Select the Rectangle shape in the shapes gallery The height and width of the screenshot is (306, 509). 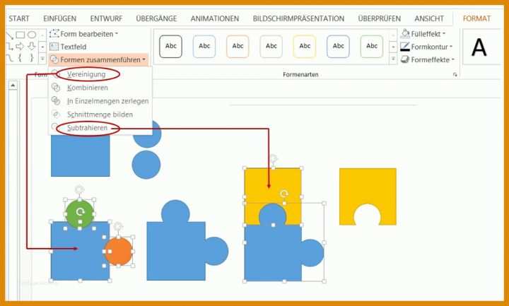coord(20,35)
